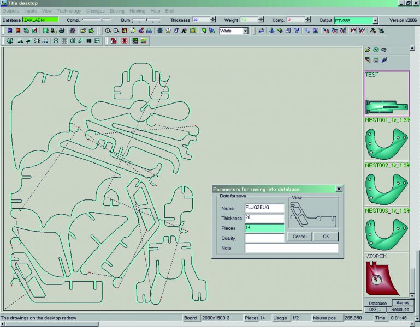420x327 pixels.
Task: Open the Nesting menu
Action: click(x=137, y=11)
